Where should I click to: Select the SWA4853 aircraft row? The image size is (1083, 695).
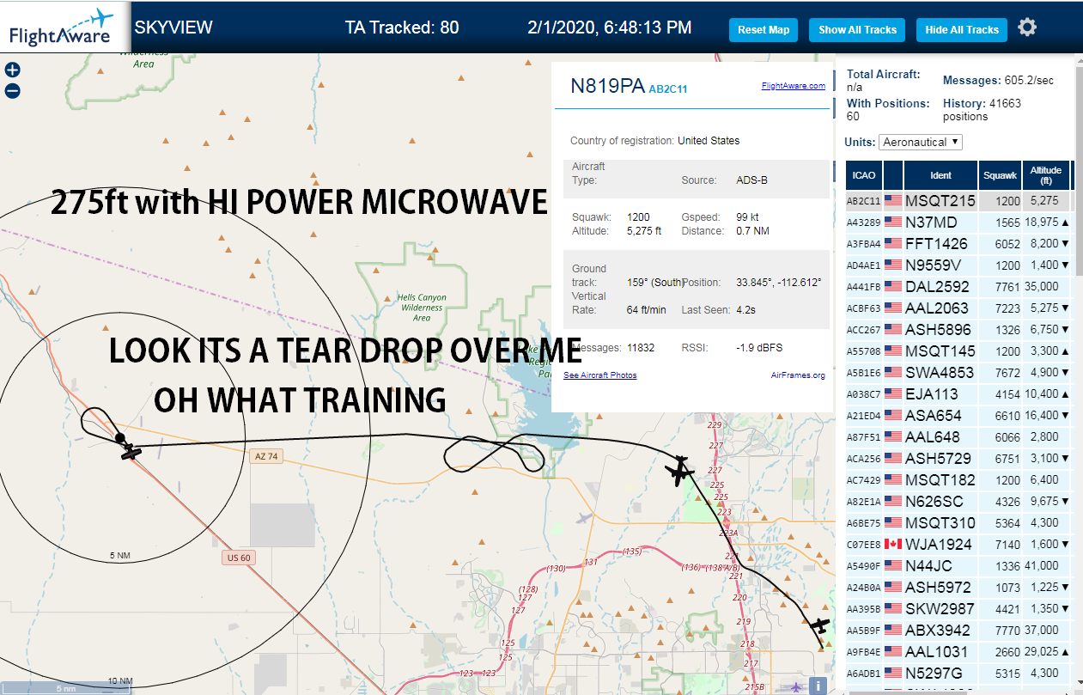coord(957,372)
